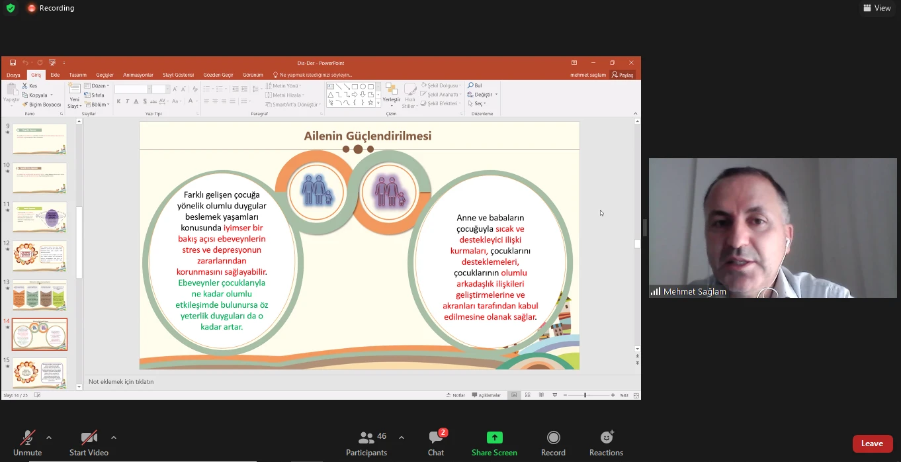Start Zoom Record
The height and width of the screenshot is (462, 901).
click(x=553, y=443)
